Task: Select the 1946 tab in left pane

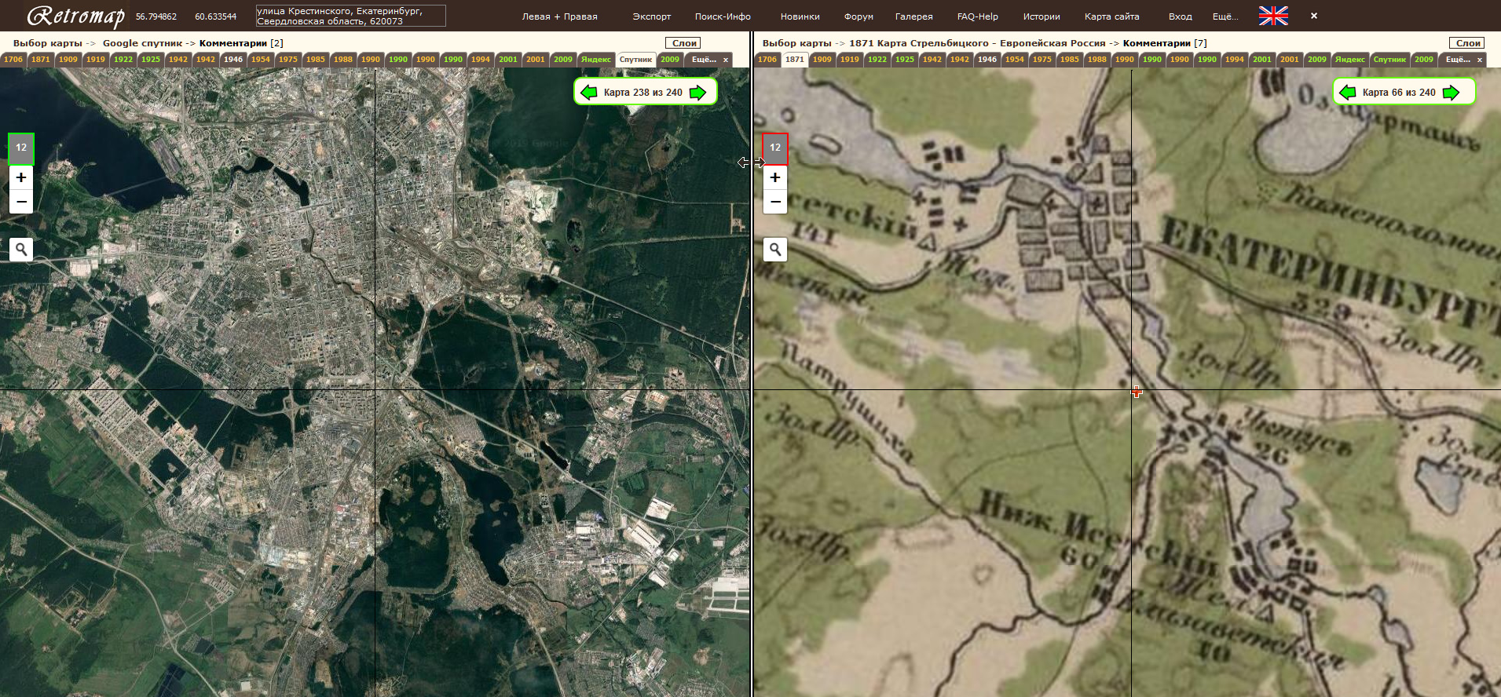Action: [233, 60]
